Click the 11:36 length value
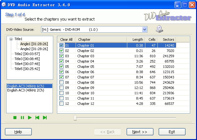 pos(138,56)
